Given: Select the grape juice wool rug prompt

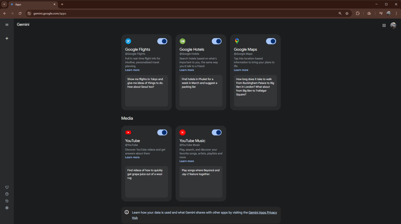Looking at the screenshot, I should pyautogui.click(x=146, y=182).
